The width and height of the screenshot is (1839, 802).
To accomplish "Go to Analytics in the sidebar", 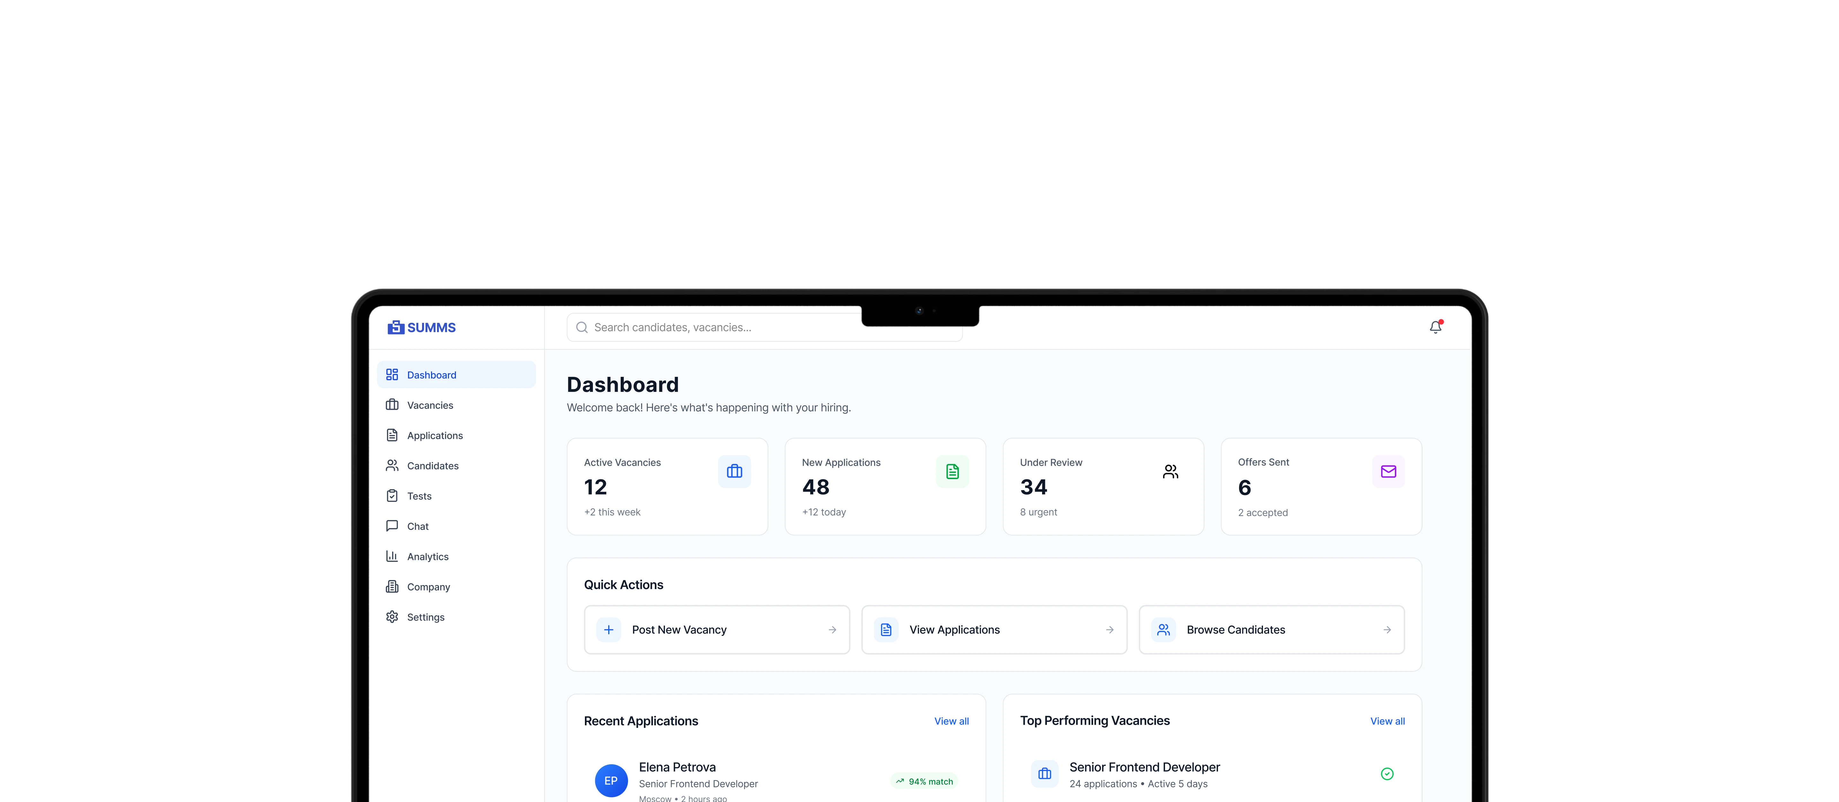I will click(456, 556).
